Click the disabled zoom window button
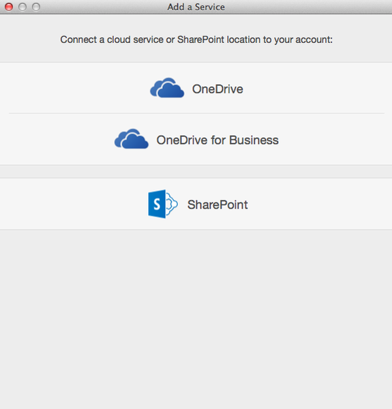 (x=36, y=7)
